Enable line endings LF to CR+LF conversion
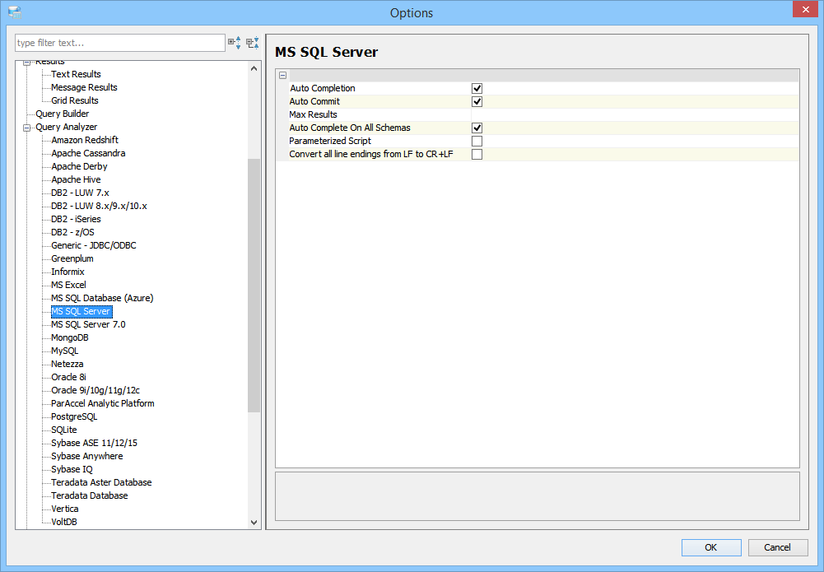The image size is (824, 572). click(x=477, y=154)
